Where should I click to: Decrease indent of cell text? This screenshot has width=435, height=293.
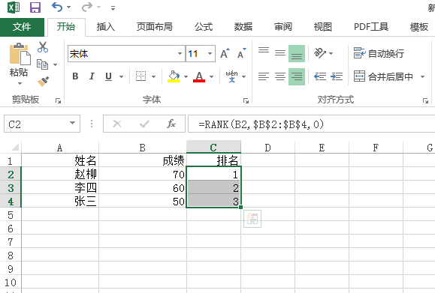[320, 76]
